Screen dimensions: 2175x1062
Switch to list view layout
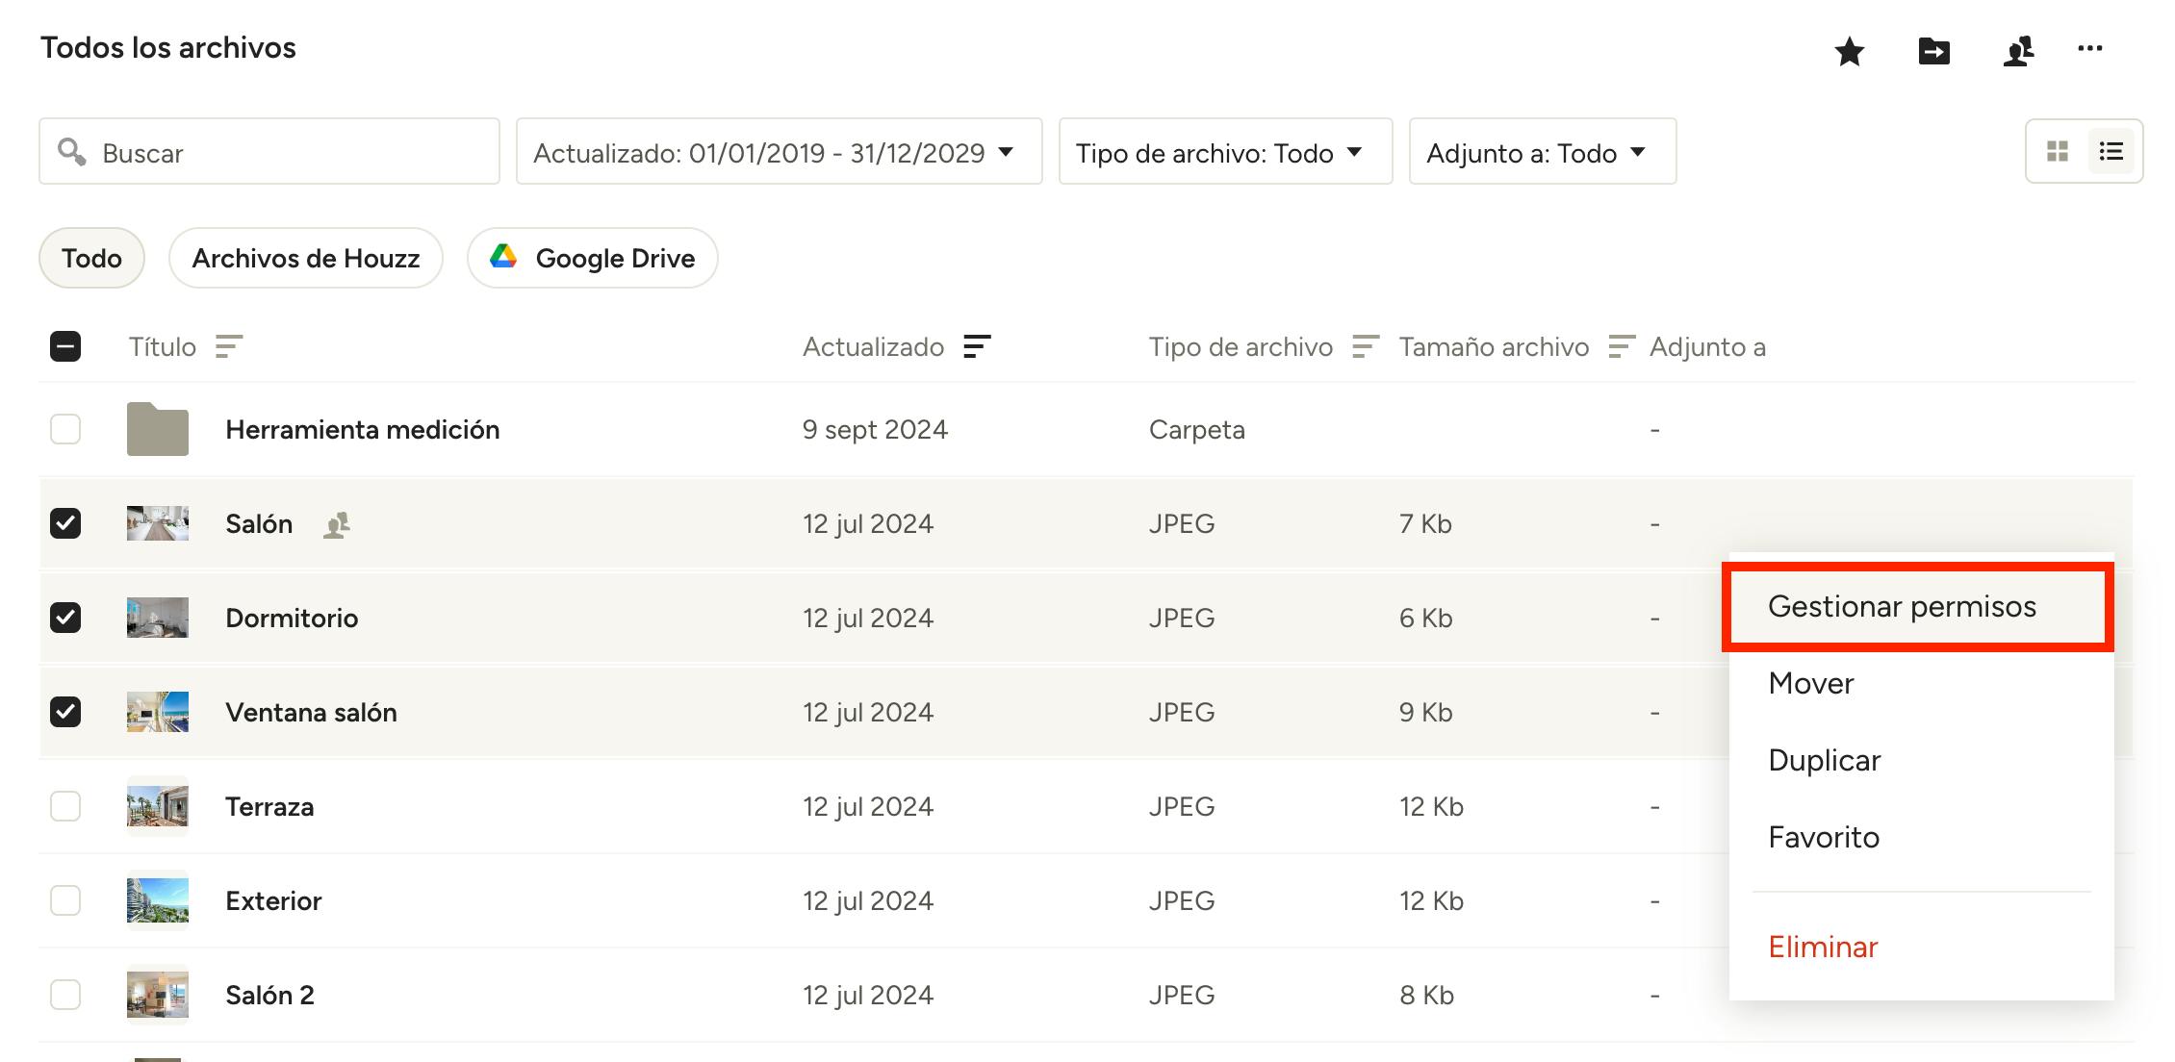pos(2111,151)
